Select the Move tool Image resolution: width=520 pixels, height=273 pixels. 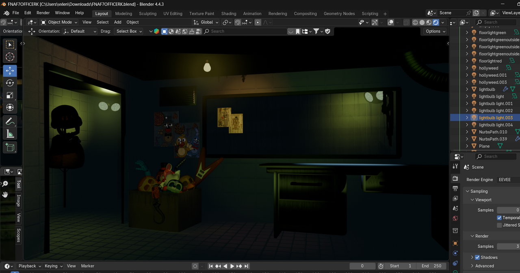tap(10, 71)
